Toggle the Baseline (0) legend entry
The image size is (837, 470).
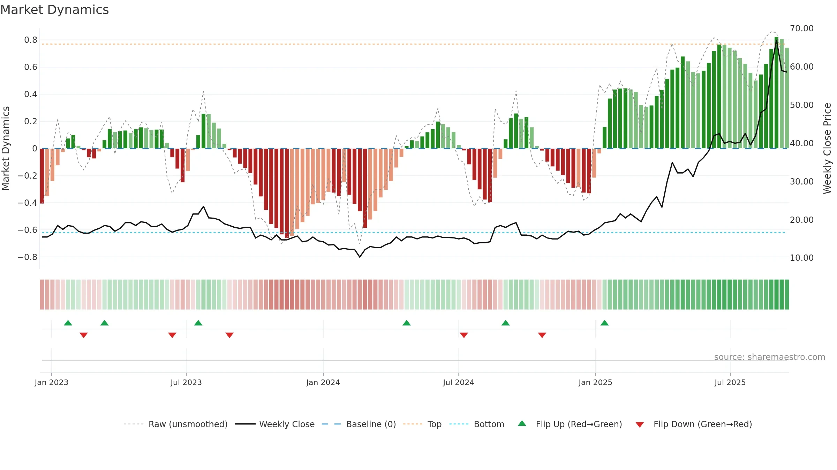359,424
